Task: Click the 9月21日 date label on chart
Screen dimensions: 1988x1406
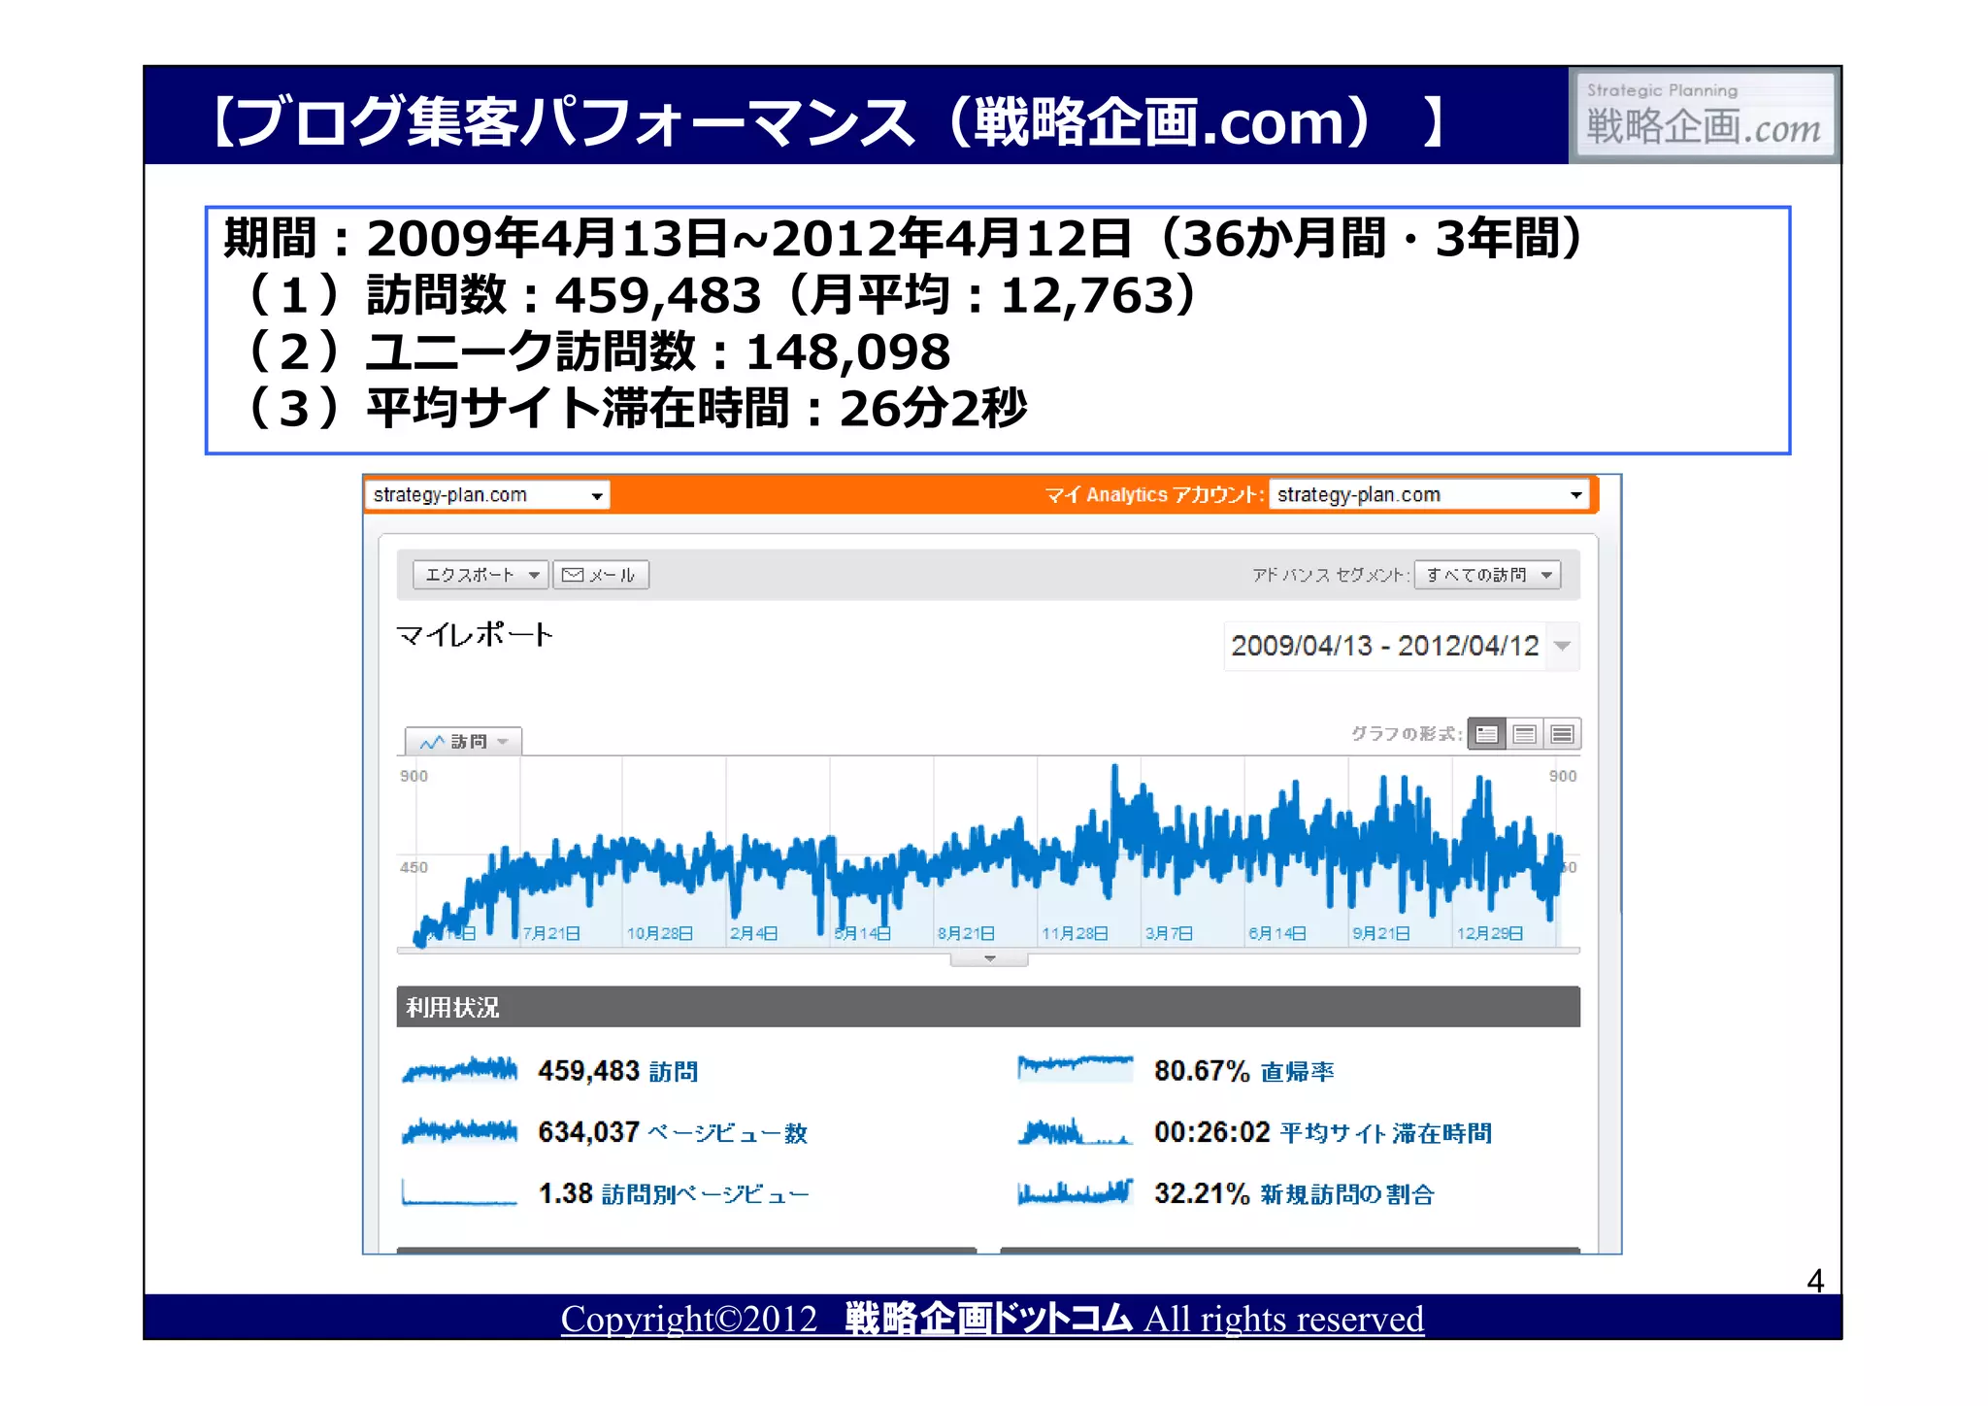Action: pyautogui.click(x=1381, y=933)
